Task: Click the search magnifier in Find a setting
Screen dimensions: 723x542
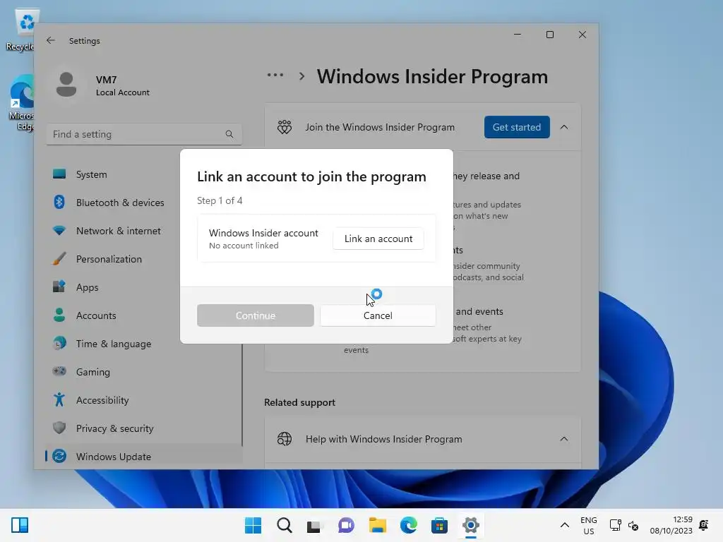Action: click(229, 134)
